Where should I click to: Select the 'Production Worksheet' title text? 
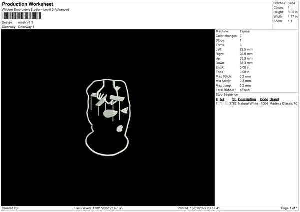tap(27, 4)
